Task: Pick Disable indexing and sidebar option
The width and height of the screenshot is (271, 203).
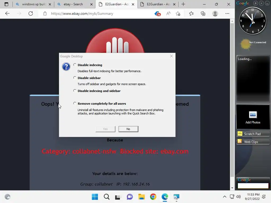Action: point(75,91)
